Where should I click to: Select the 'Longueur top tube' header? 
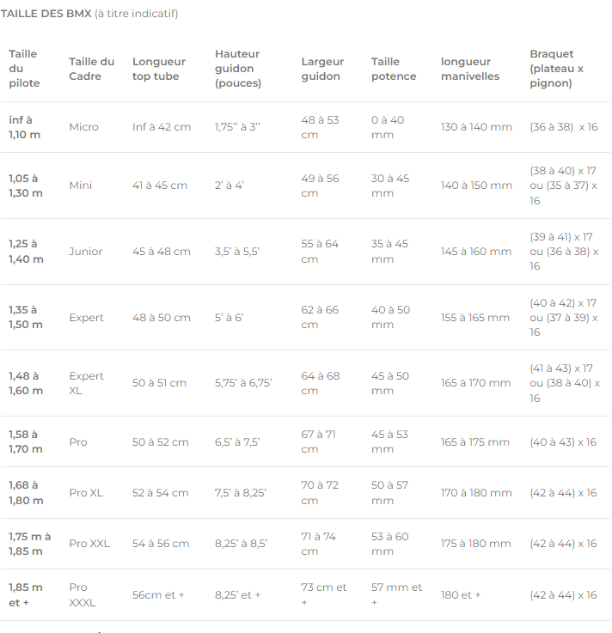(x=158, y=69)
